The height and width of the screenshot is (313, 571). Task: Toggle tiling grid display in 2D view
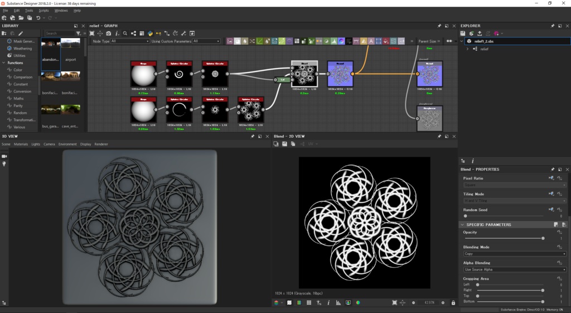click(x=309, y=302)
